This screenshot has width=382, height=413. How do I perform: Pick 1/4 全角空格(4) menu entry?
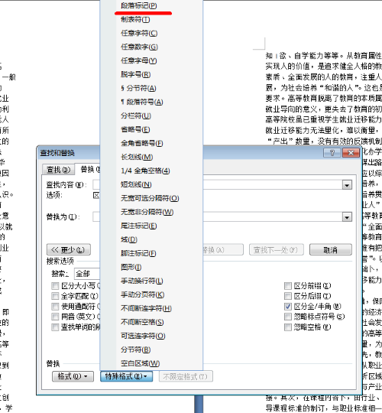tap(145, 171)
